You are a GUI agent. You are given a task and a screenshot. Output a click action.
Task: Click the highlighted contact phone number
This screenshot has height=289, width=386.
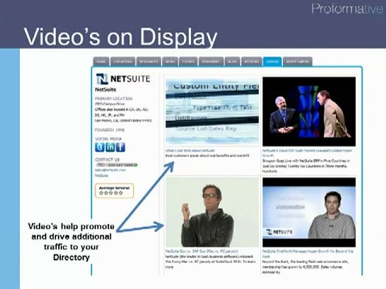click(x=117, y=165)
